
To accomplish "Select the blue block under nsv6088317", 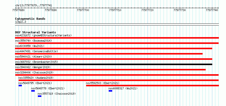I will tap(110, 91).
